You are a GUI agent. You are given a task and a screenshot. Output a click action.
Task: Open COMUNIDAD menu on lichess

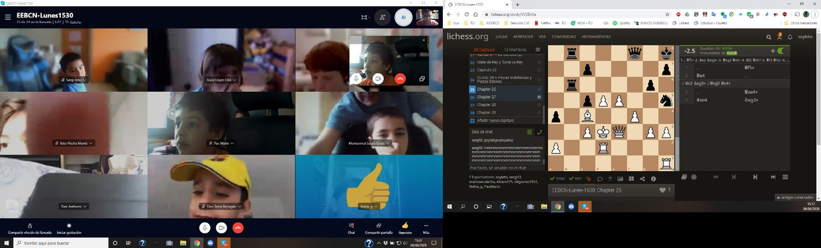pyautogui.click(x=565, y=37)
